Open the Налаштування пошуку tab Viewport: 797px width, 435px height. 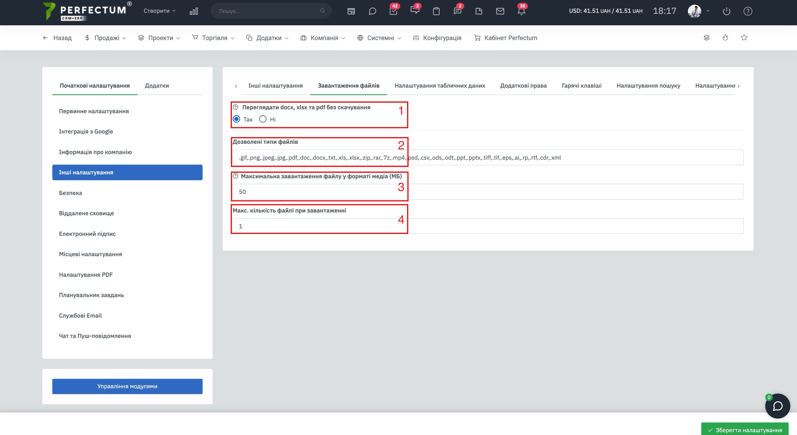(648, 86)
